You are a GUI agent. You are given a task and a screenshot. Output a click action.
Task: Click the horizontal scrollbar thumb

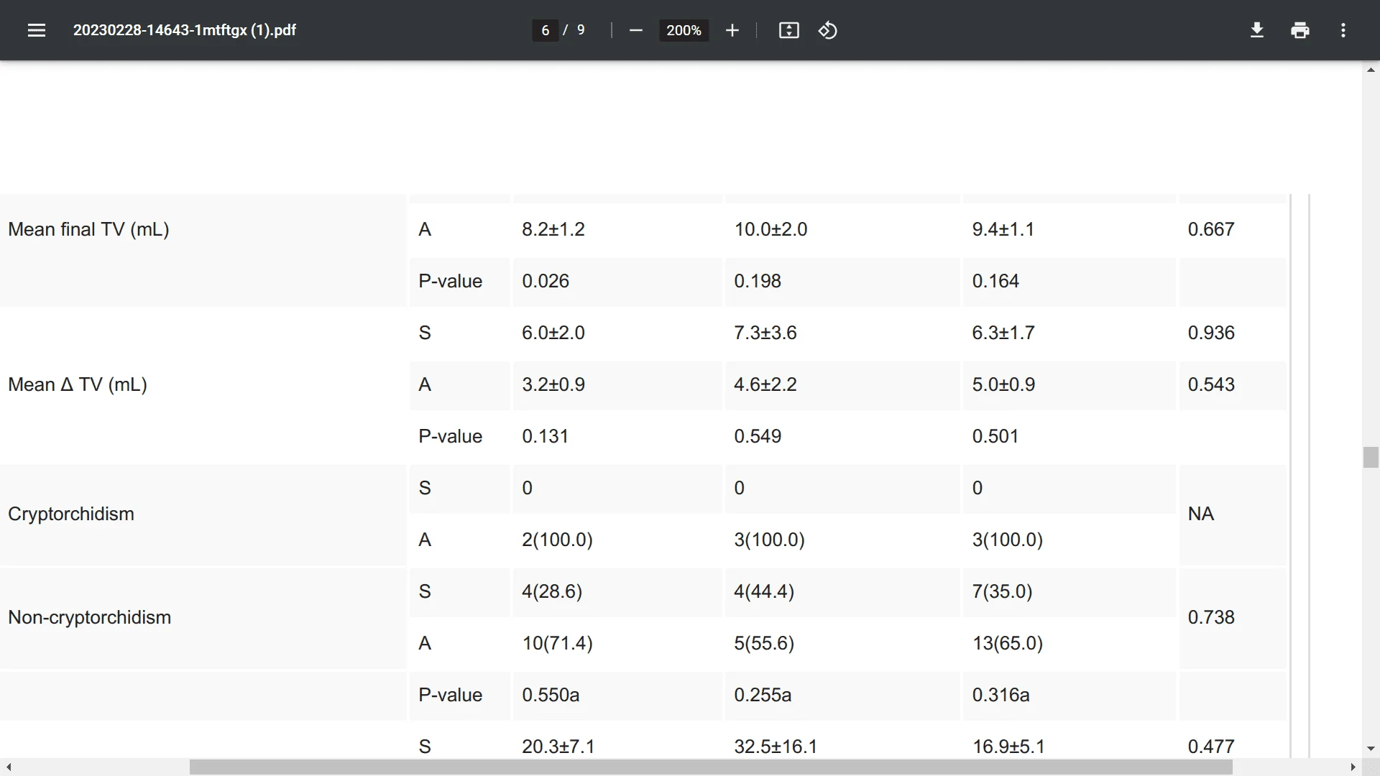(711, 767)
